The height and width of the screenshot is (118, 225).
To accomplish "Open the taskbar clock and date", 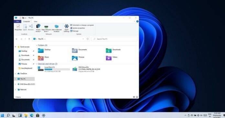I will (217, 115).
